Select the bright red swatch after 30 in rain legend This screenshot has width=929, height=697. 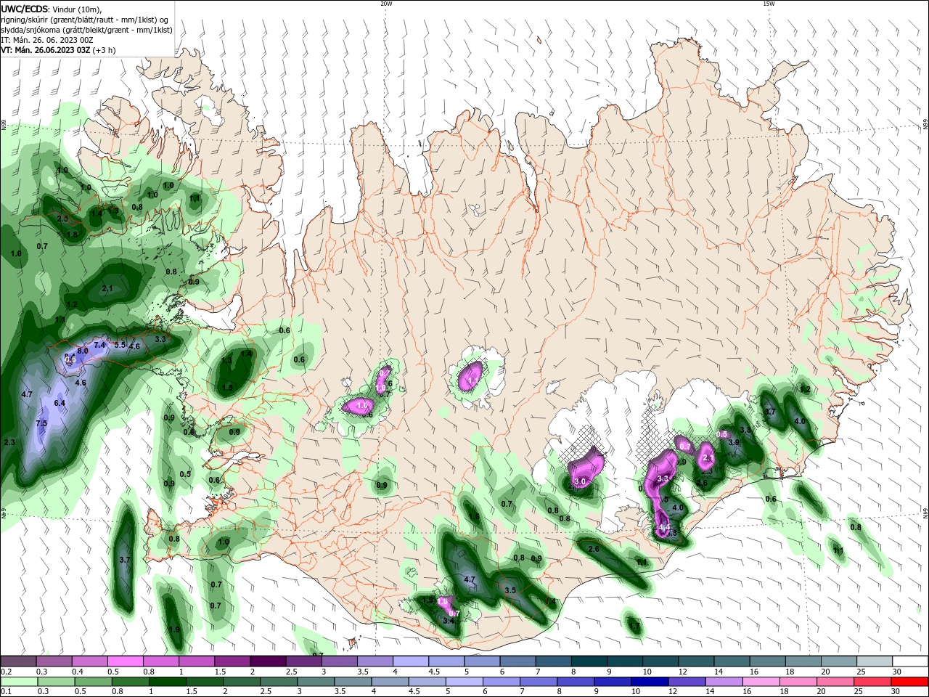[910, 682]
